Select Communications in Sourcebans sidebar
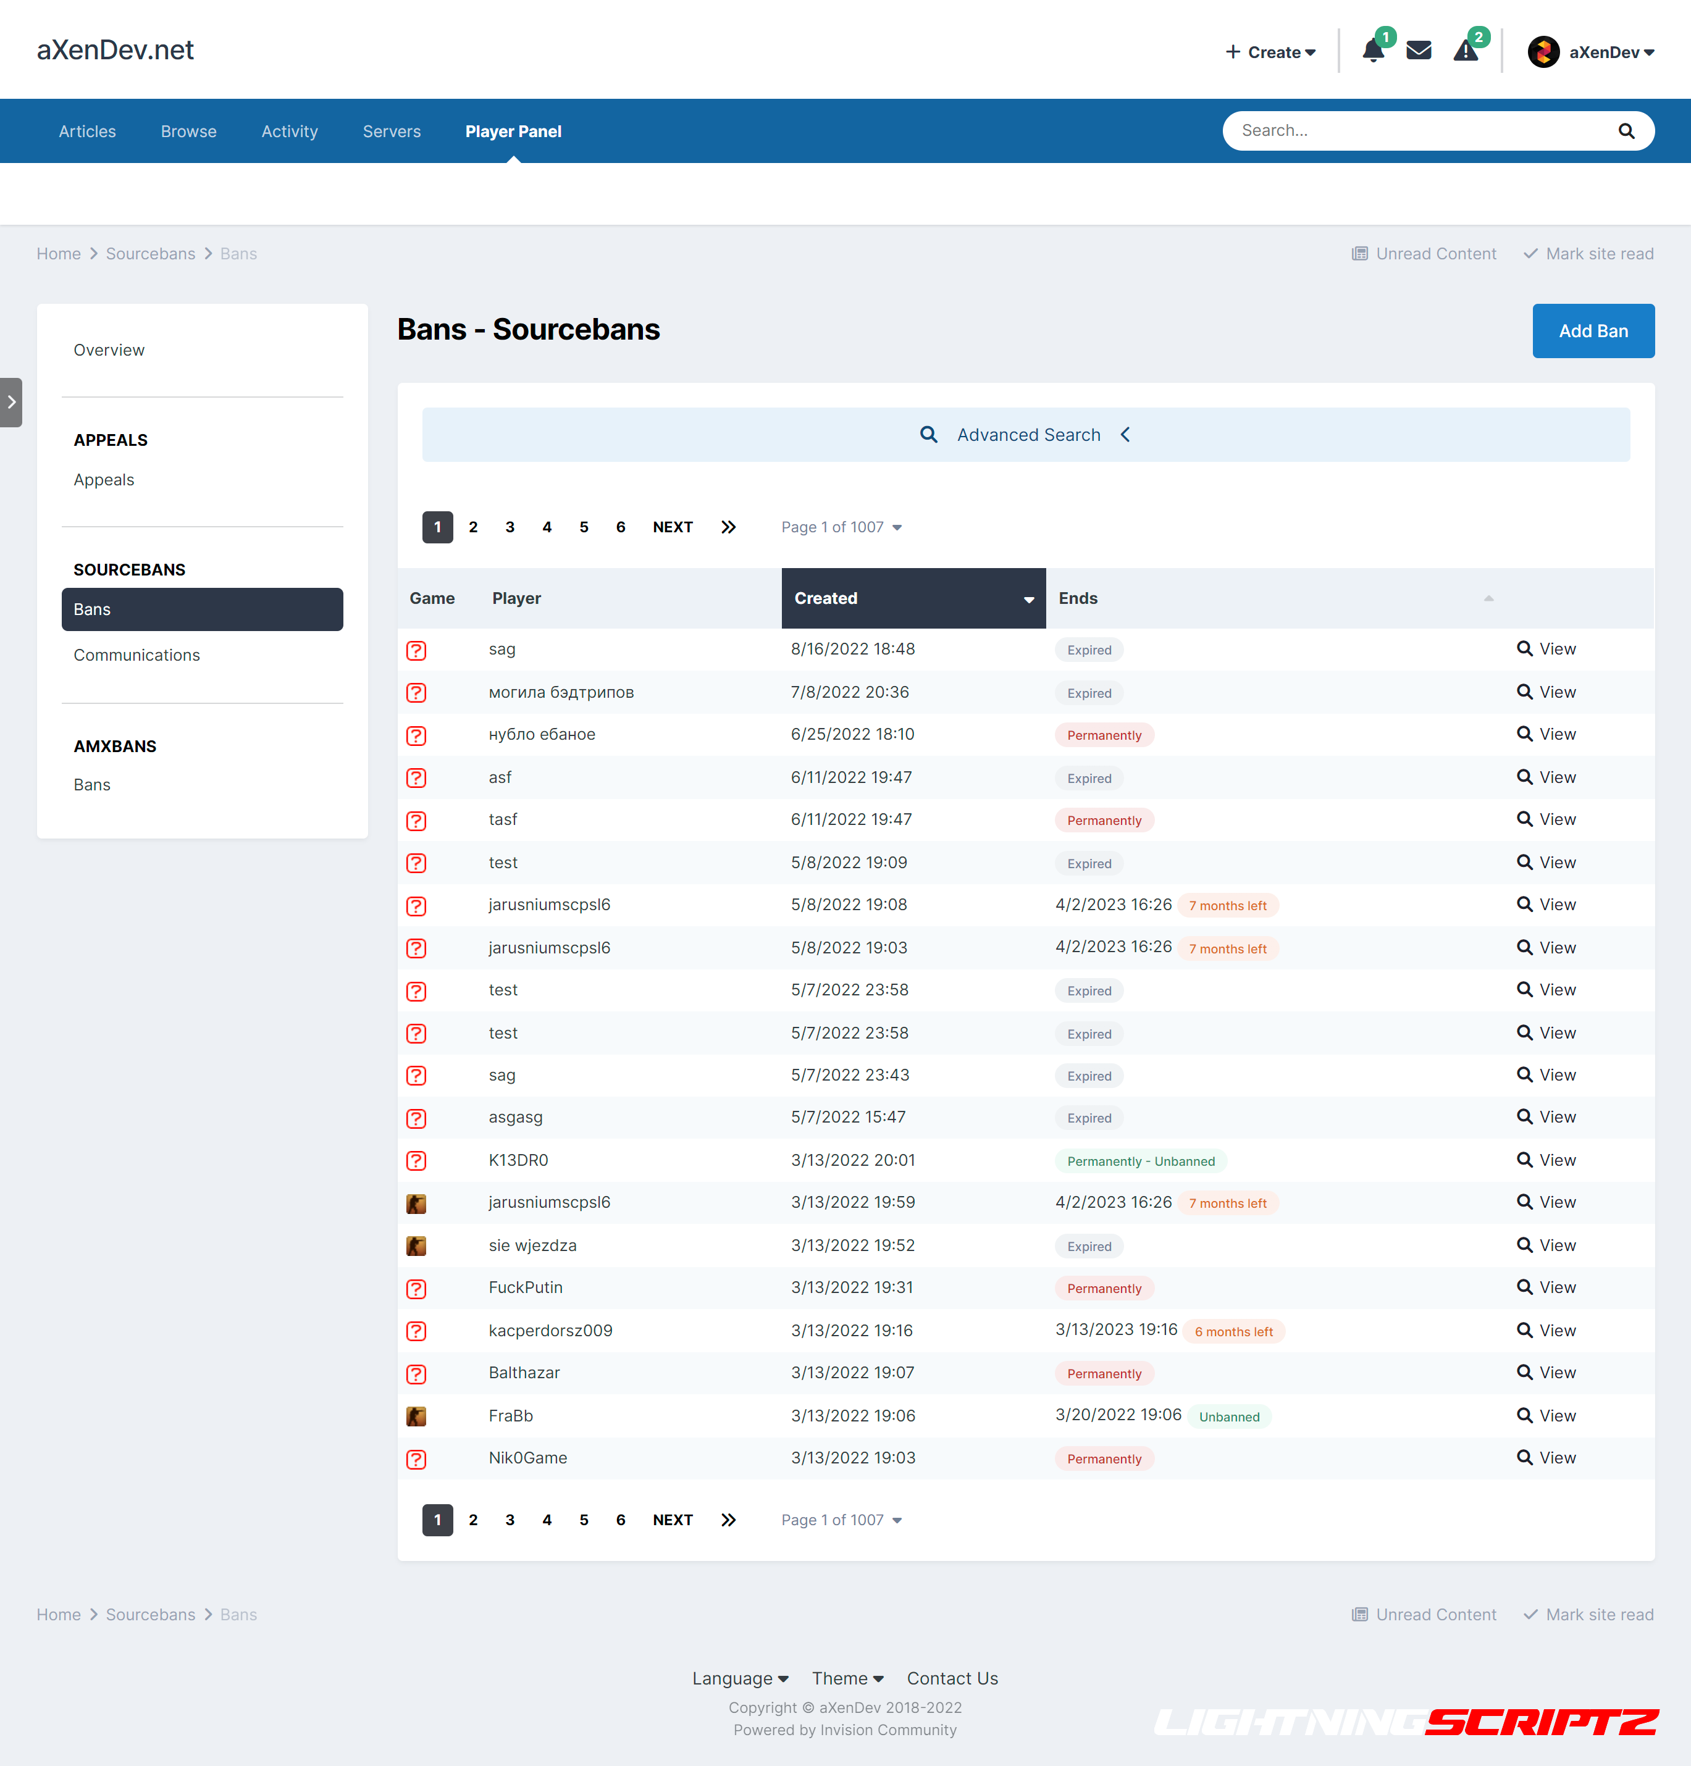The height and width of the screenshot is (1766, 1691). pyautogui.click(x=137, y=655)
